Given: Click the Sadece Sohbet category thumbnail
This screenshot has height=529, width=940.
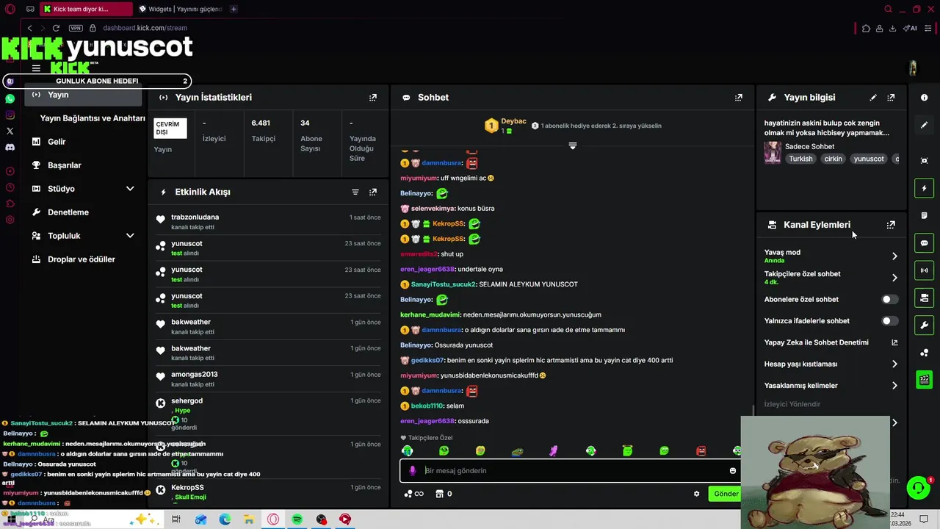Looking at the screenshot, I should pyautogui.click(x=773, y=152).
